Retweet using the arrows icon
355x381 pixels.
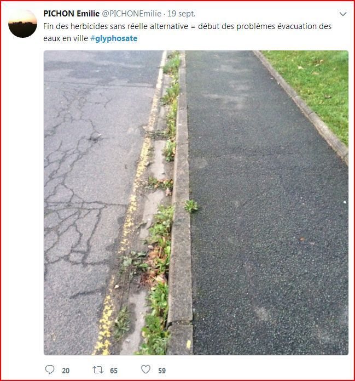click(x=98, y=370)
